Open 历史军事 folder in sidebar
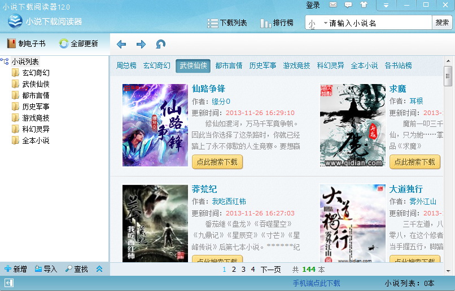 point(36,107)
